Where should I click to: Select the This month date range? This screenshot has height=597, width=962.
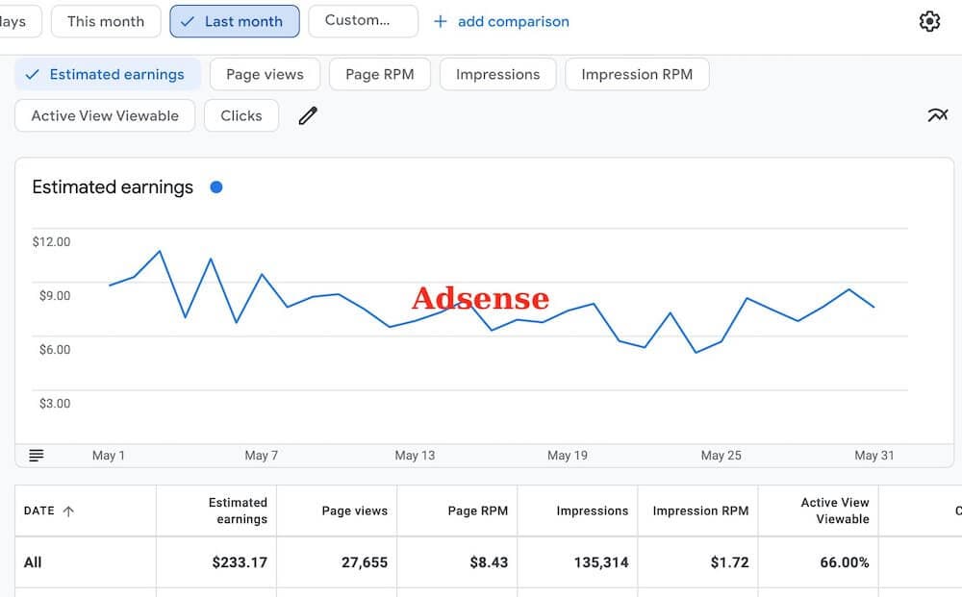click(106, 21)
